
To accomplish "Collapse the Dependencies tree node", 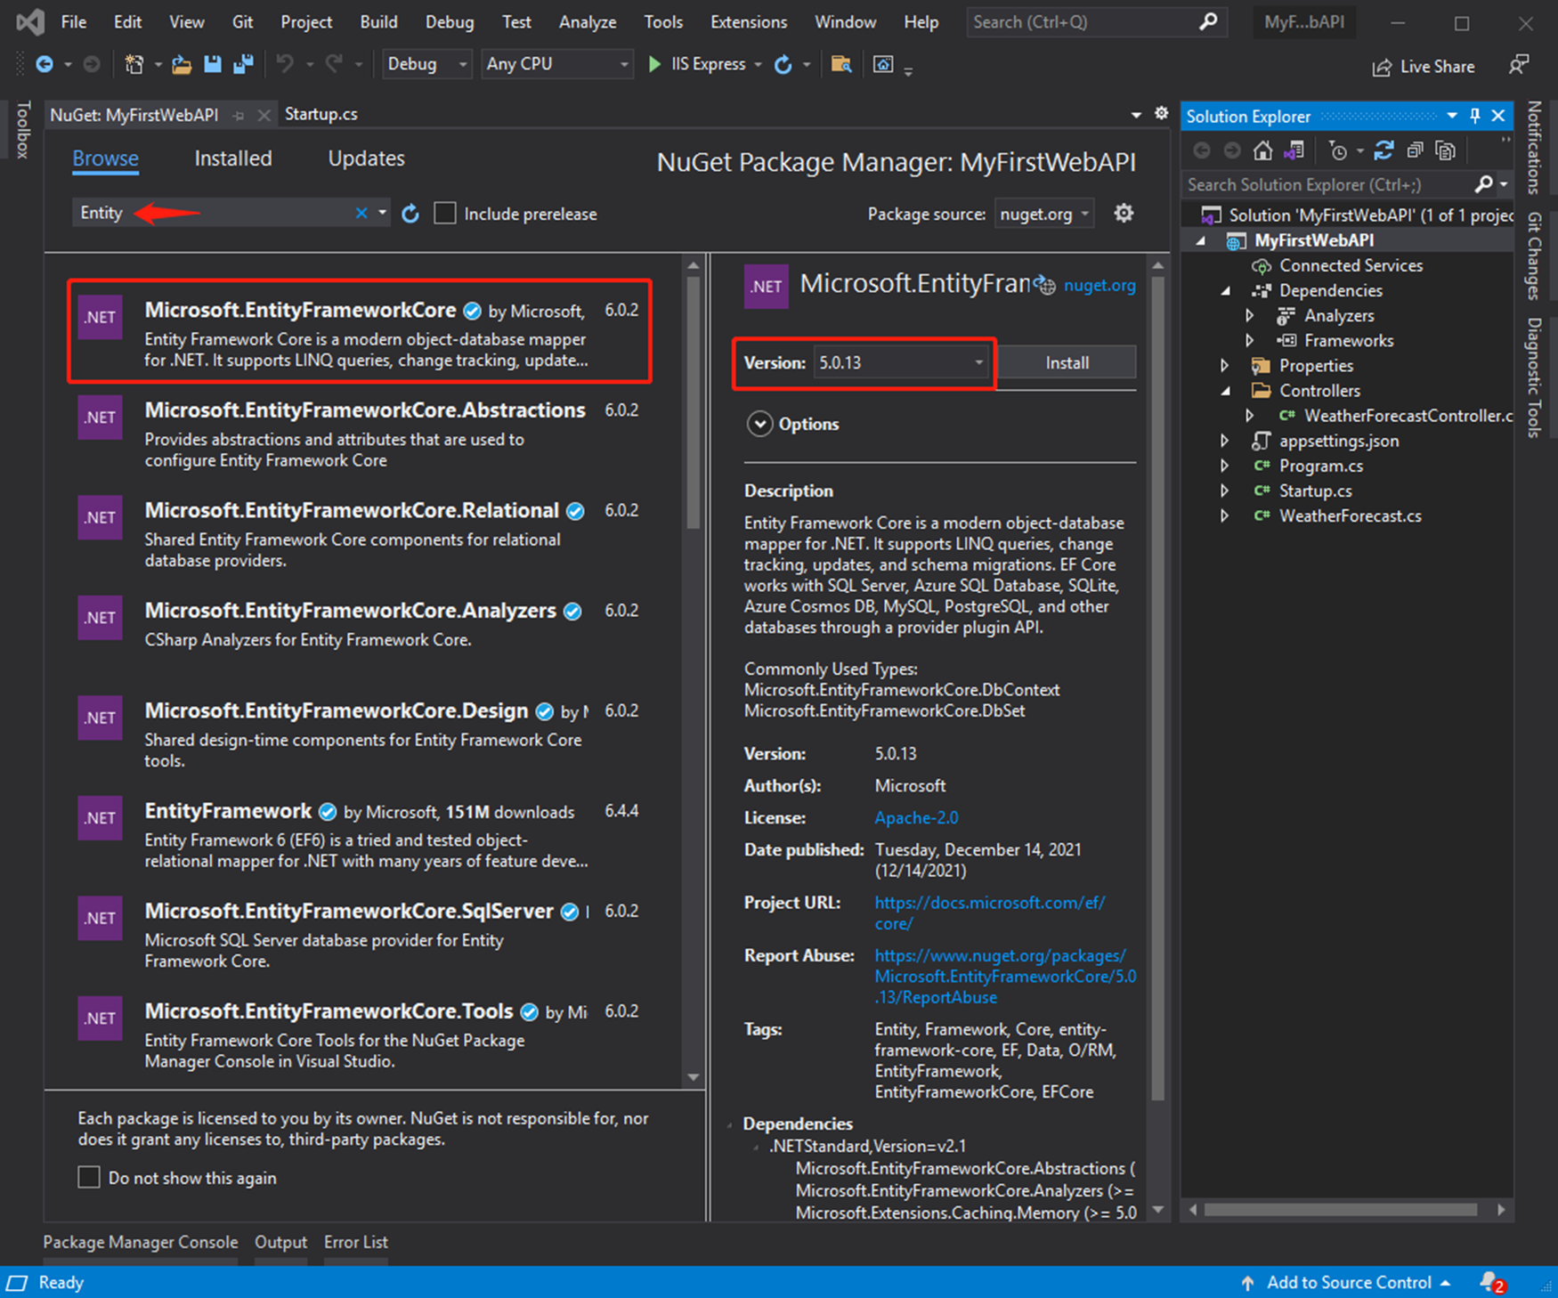I will tap(1226, 290).
